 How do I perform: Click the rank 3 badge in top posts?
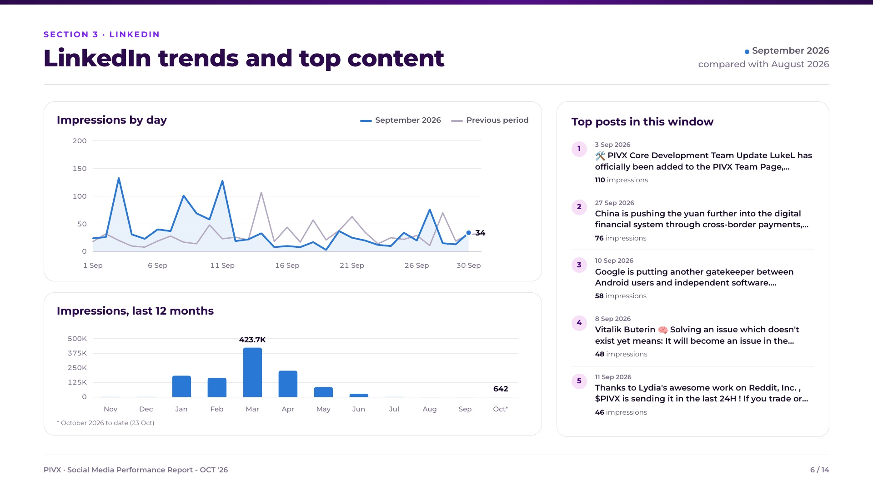(579, 265)
